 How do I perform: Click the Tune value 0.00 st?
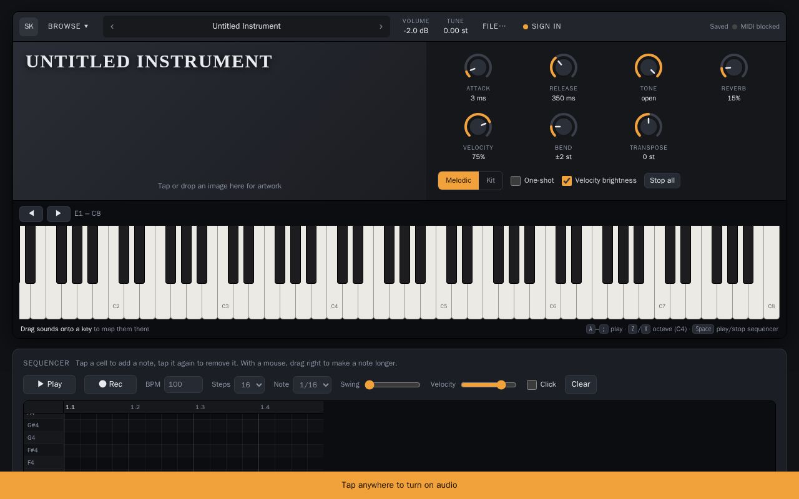tap(456, 31)
